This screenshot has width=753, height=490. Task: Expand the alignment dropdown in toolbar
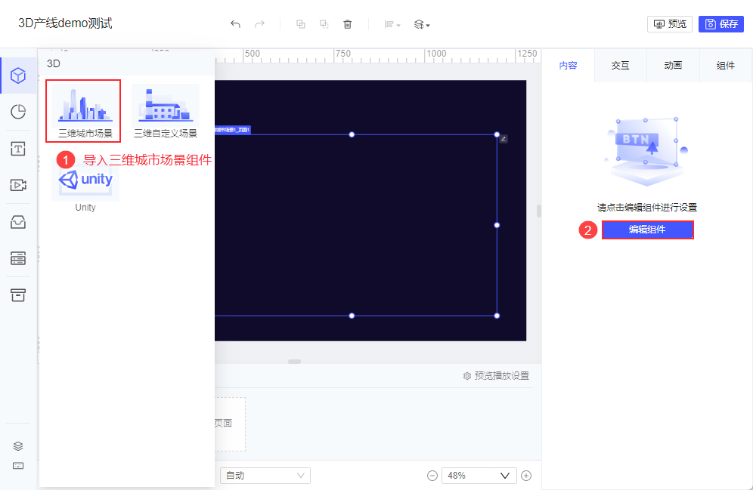(392, 24)
